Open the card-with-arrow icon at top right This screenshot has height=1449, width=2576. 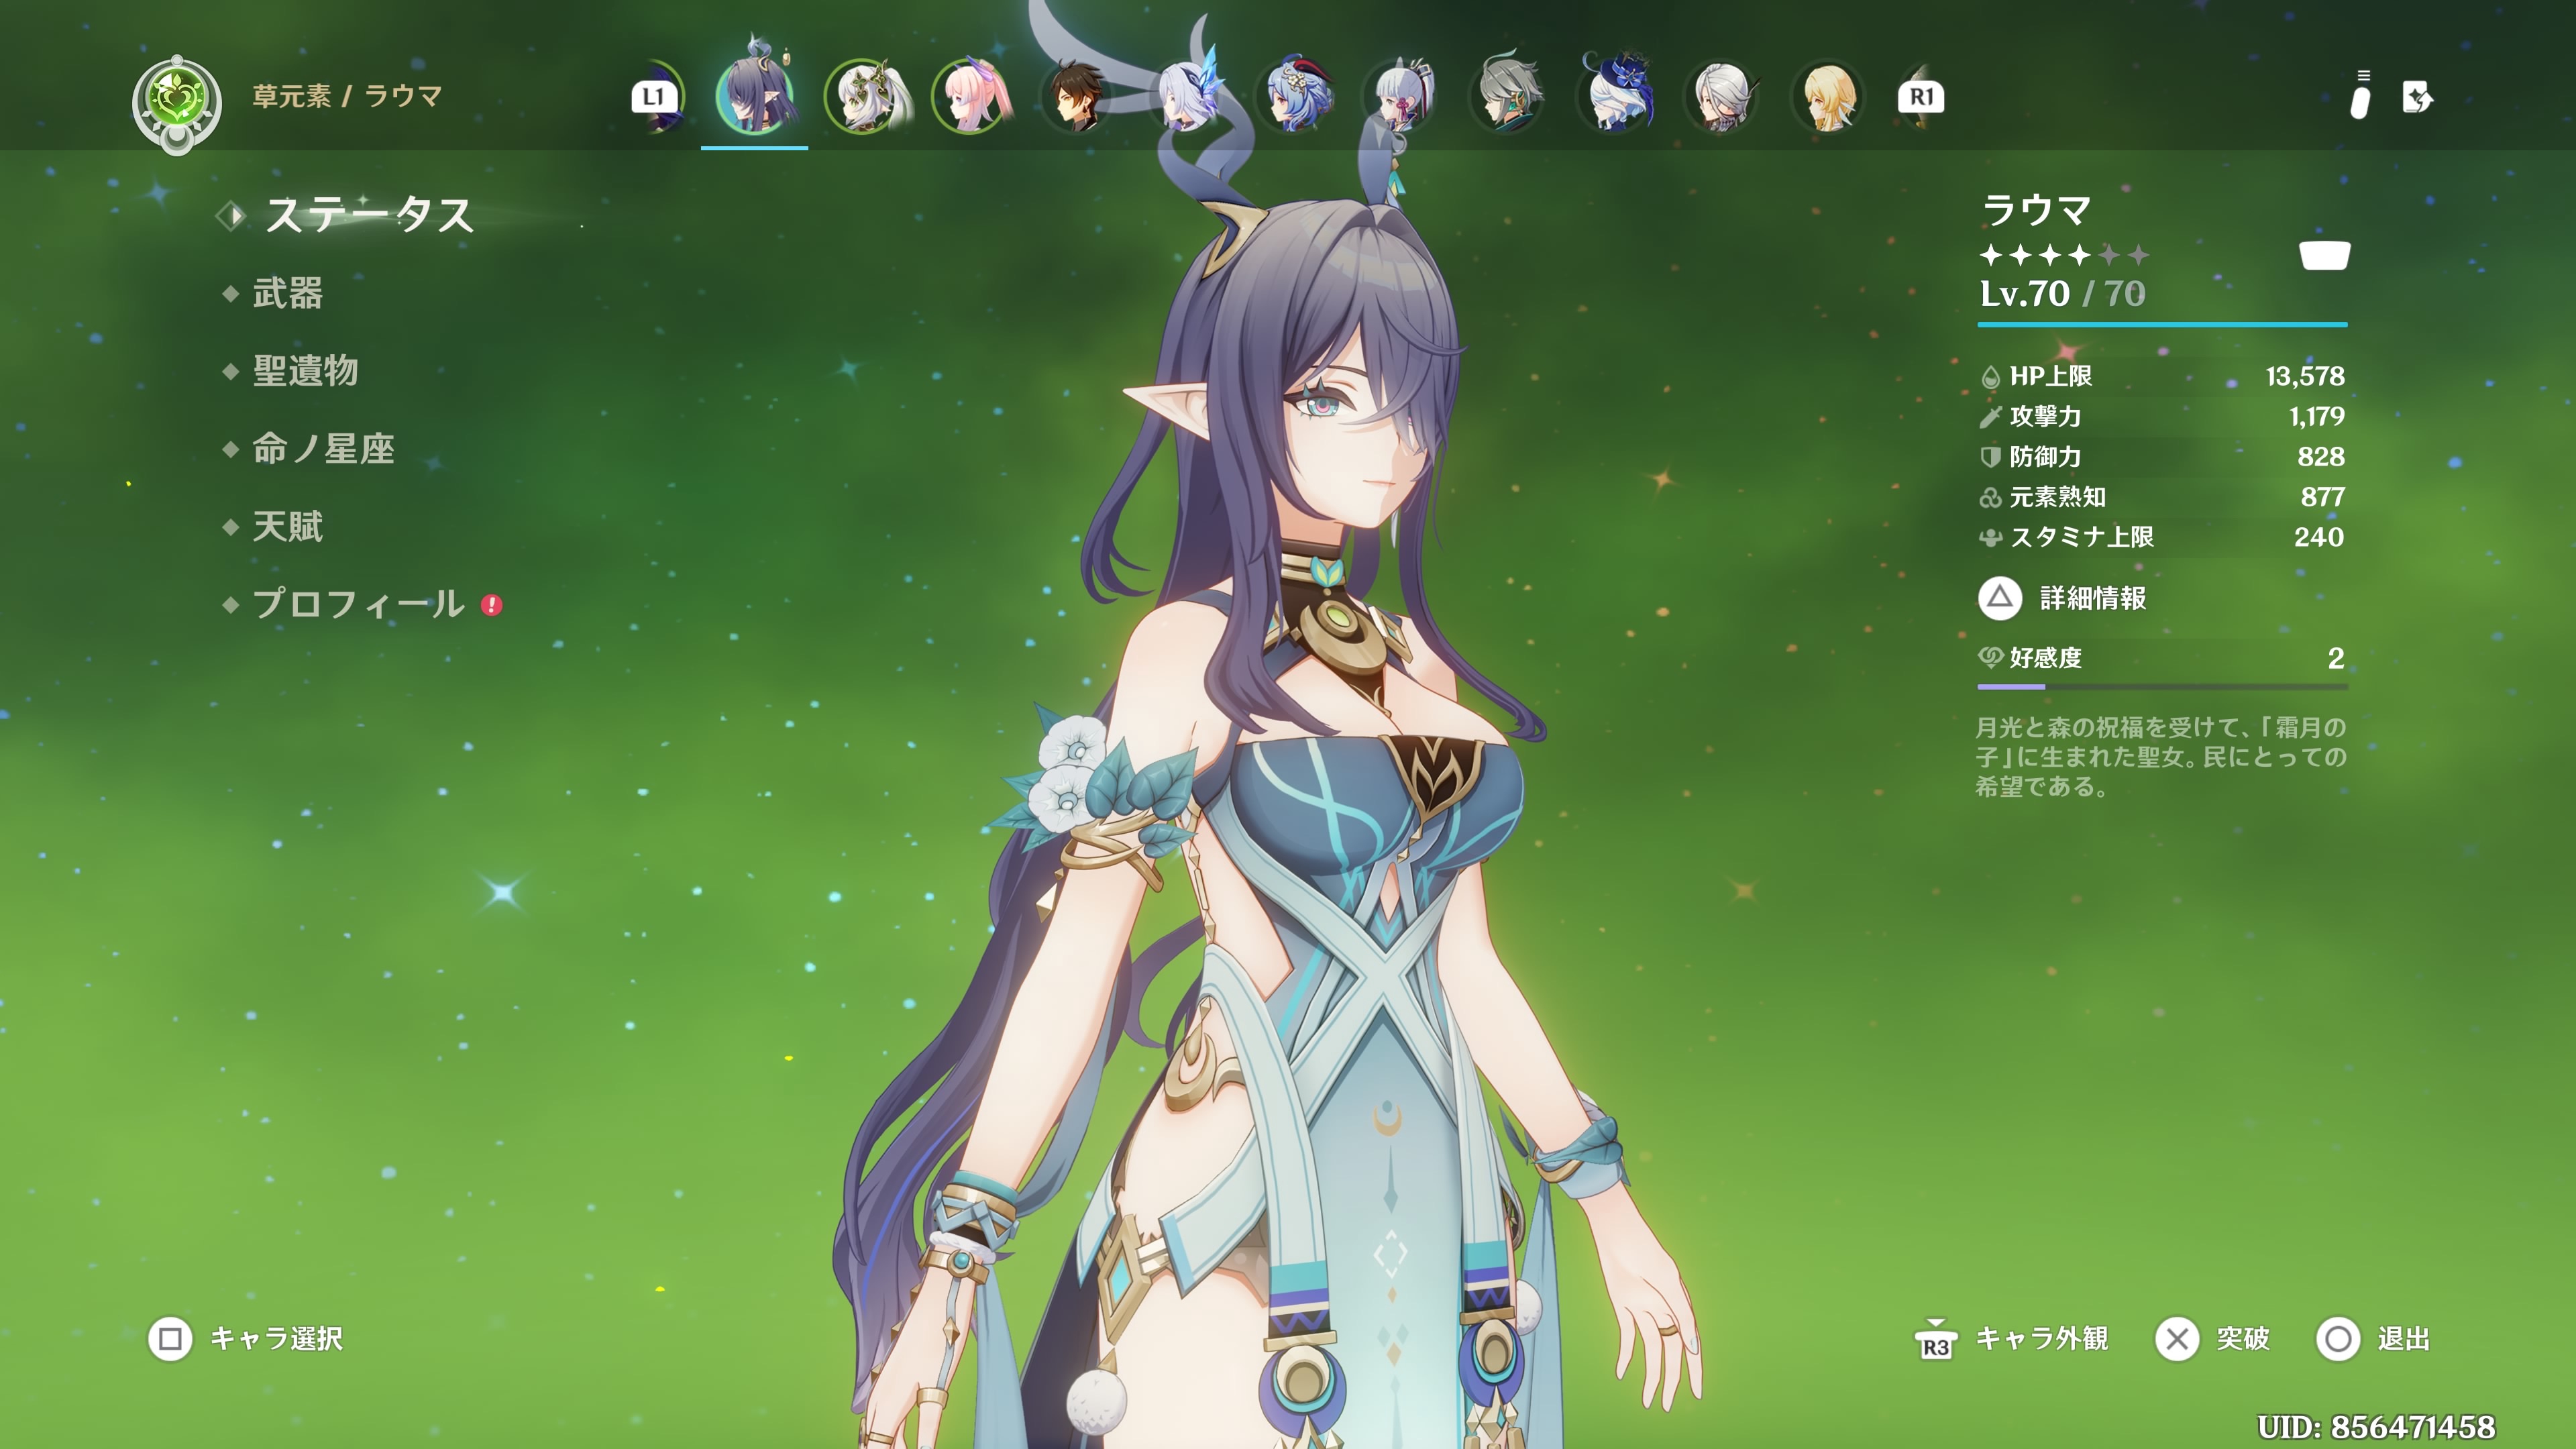click(x=2417, y=98)
